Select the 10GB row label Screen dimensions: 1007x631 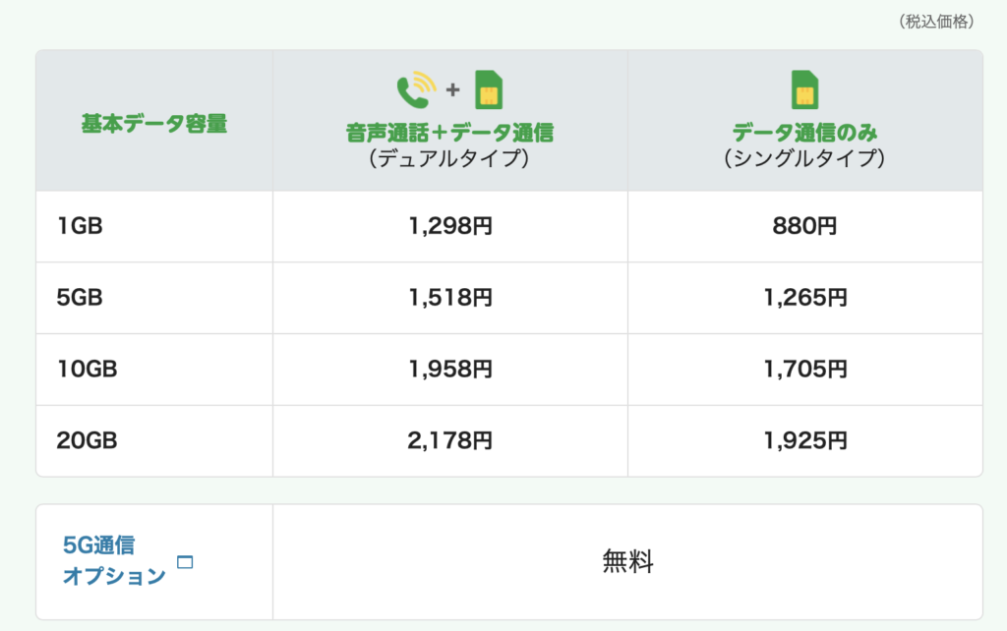point(87,370)
